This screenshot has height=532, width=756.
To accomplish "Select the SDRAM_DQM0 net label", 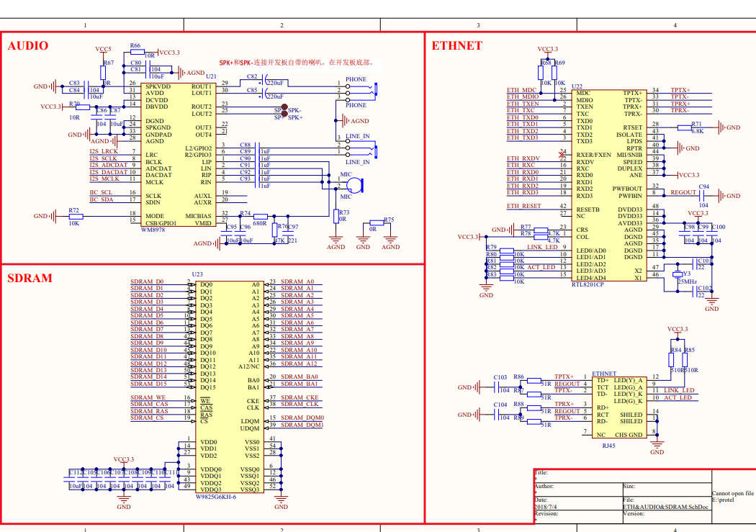I will pyautogui.click(x=302, y=418).
